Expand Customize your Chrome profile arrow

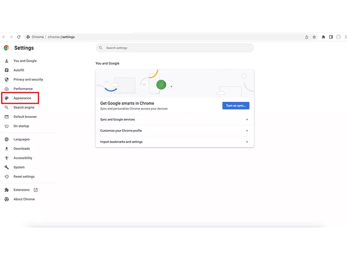(x=247, y=131)
